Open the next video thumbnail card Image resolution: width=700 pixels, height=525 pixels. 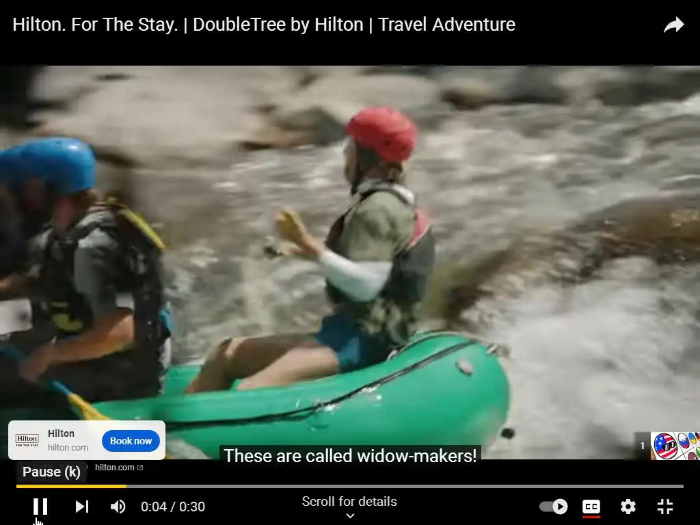pyautogui.click(x=675, y=446)
